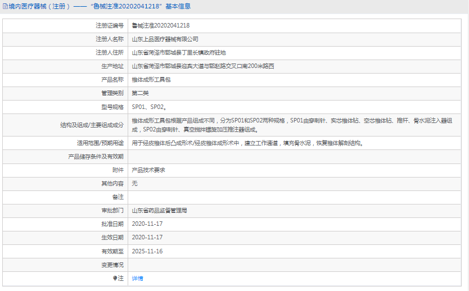
Task: Click the 产品储存条件及有效期 label
Action: click(x=96, y=157)
